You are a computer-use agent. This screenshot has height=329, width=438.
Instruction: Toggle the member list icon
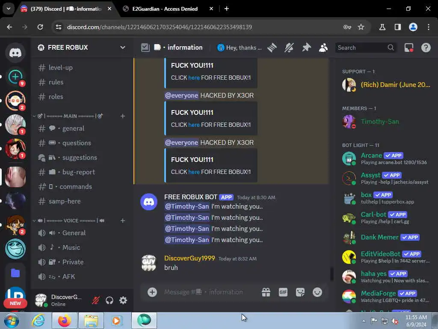pos(323,48)
